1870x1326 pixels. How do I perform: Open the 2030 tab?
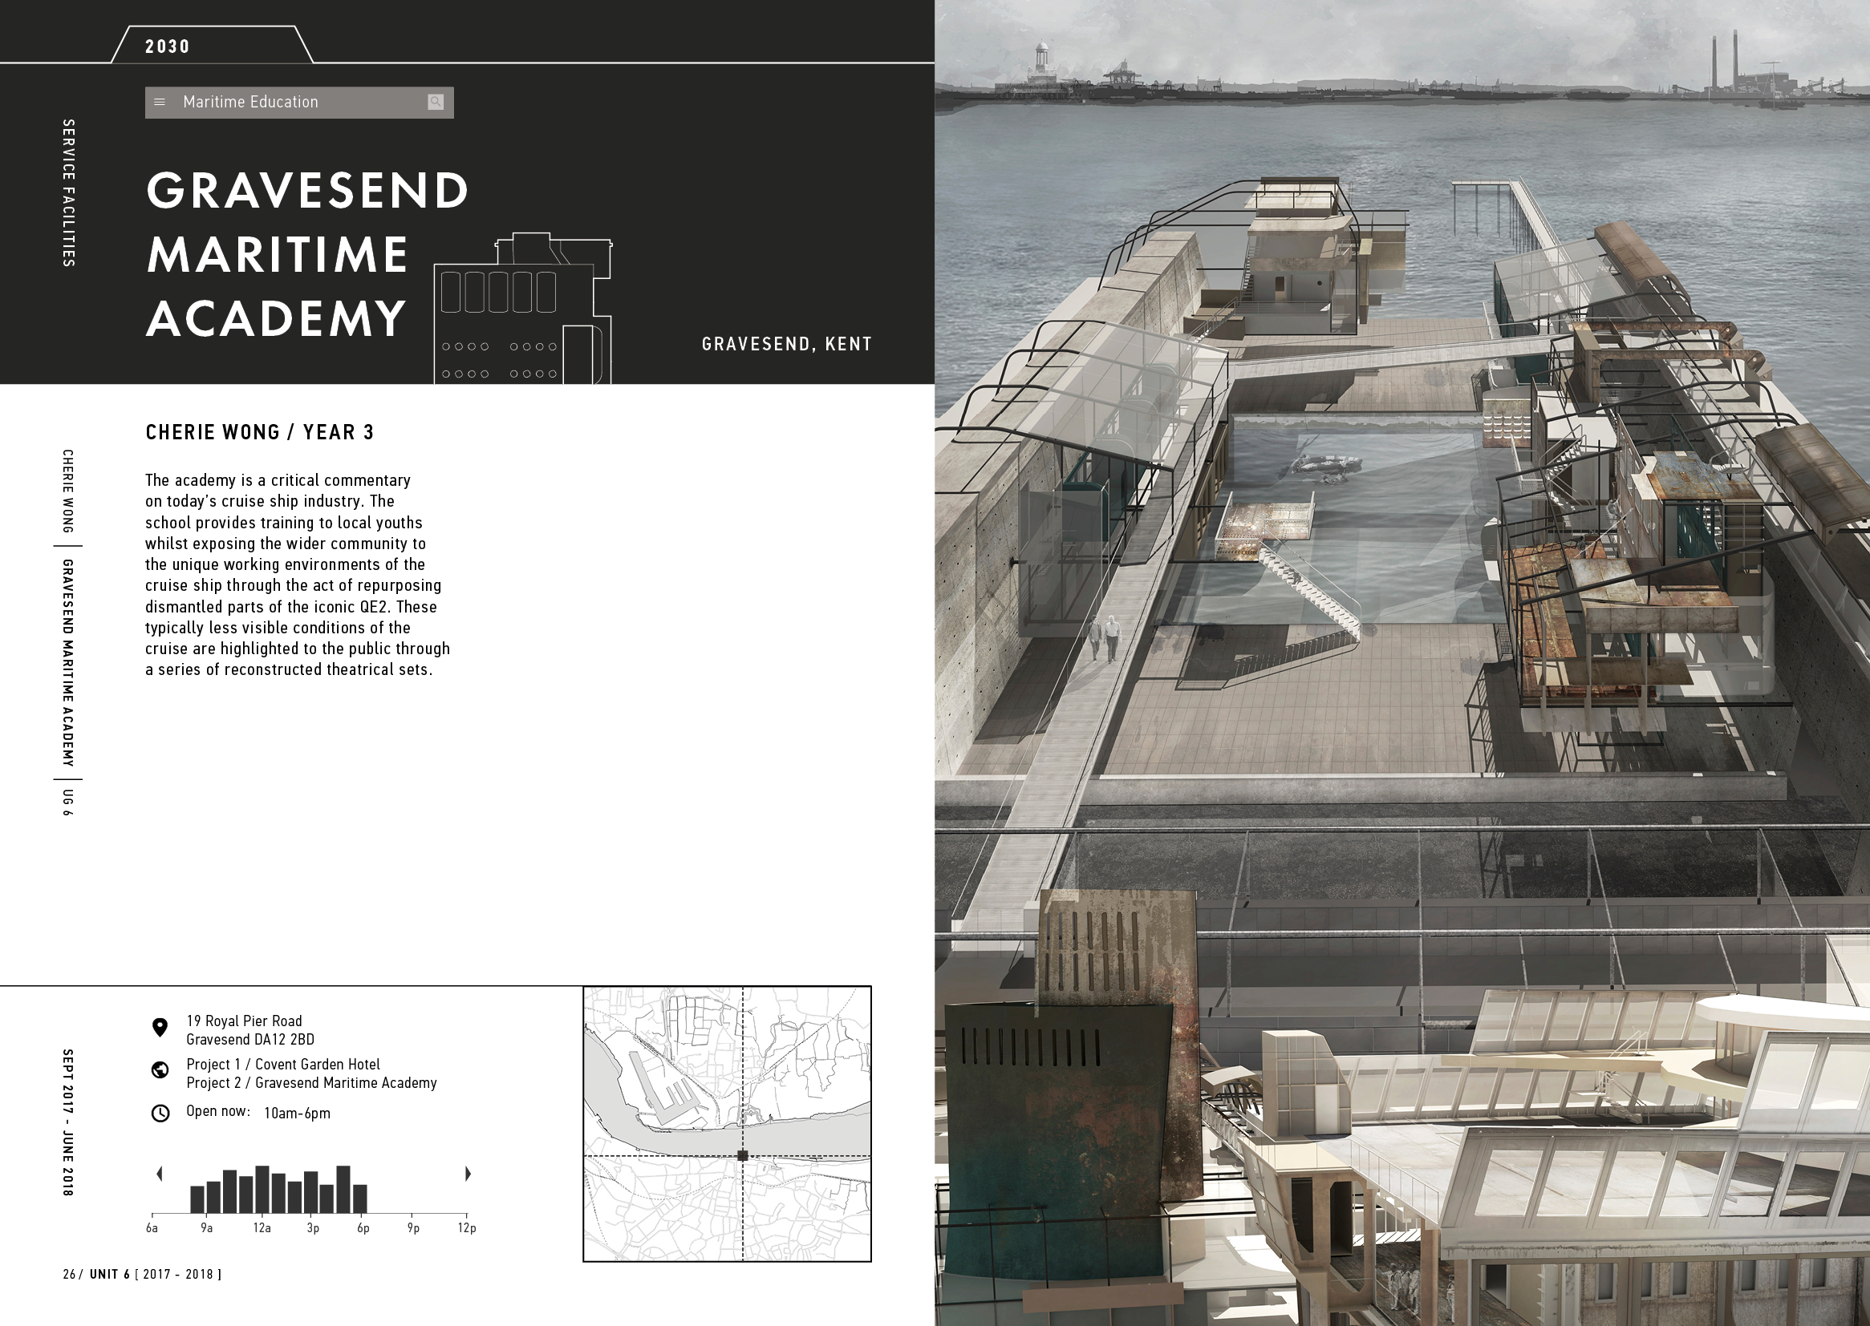pos(168,46)
